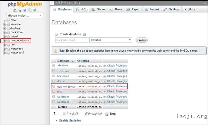Open the Collation dropdown
Viewport: 208px width, 125px height.
pos(111,40)
